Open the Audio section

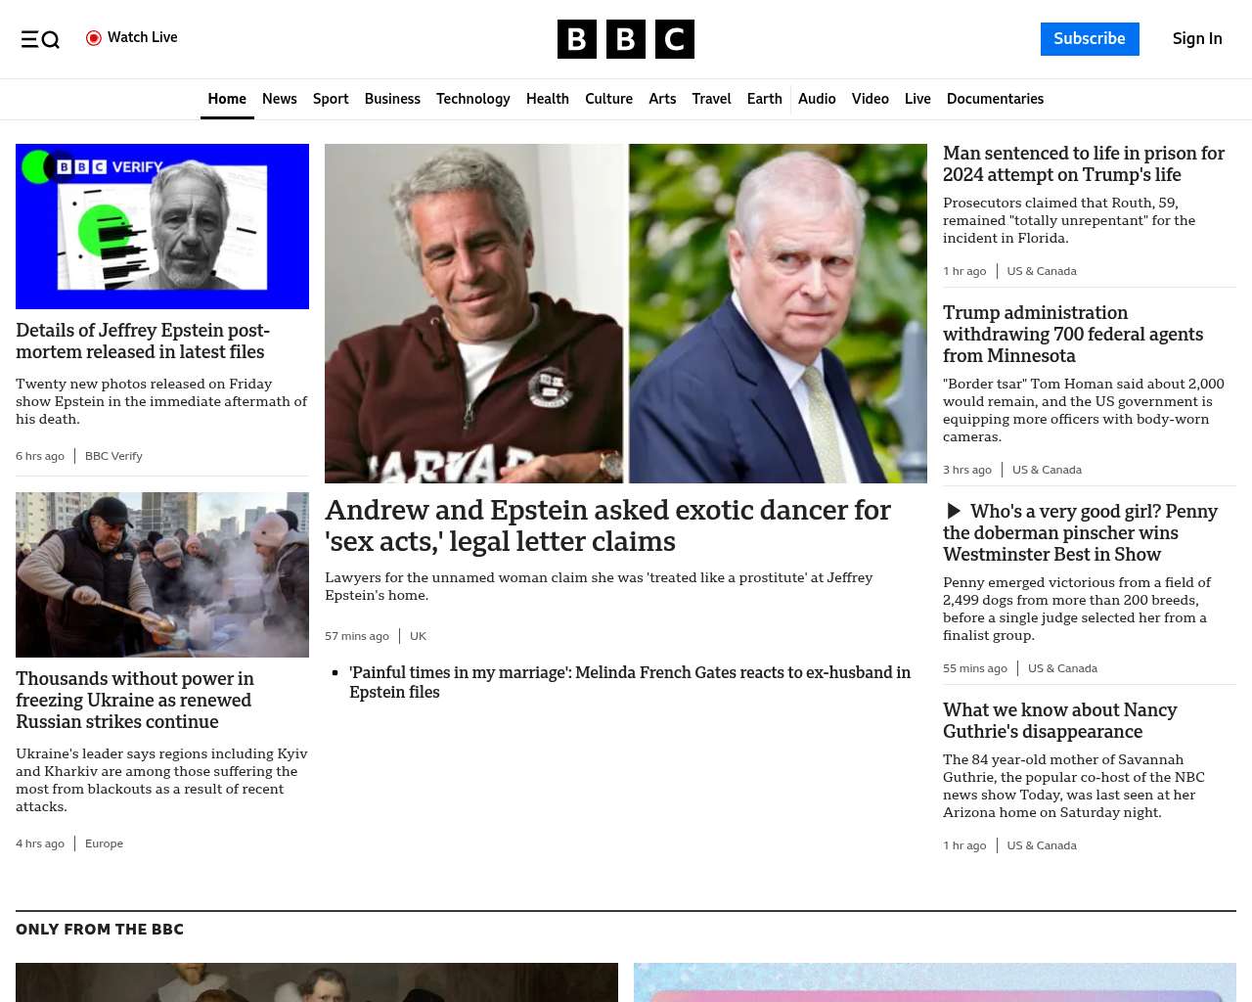[817, 99]
